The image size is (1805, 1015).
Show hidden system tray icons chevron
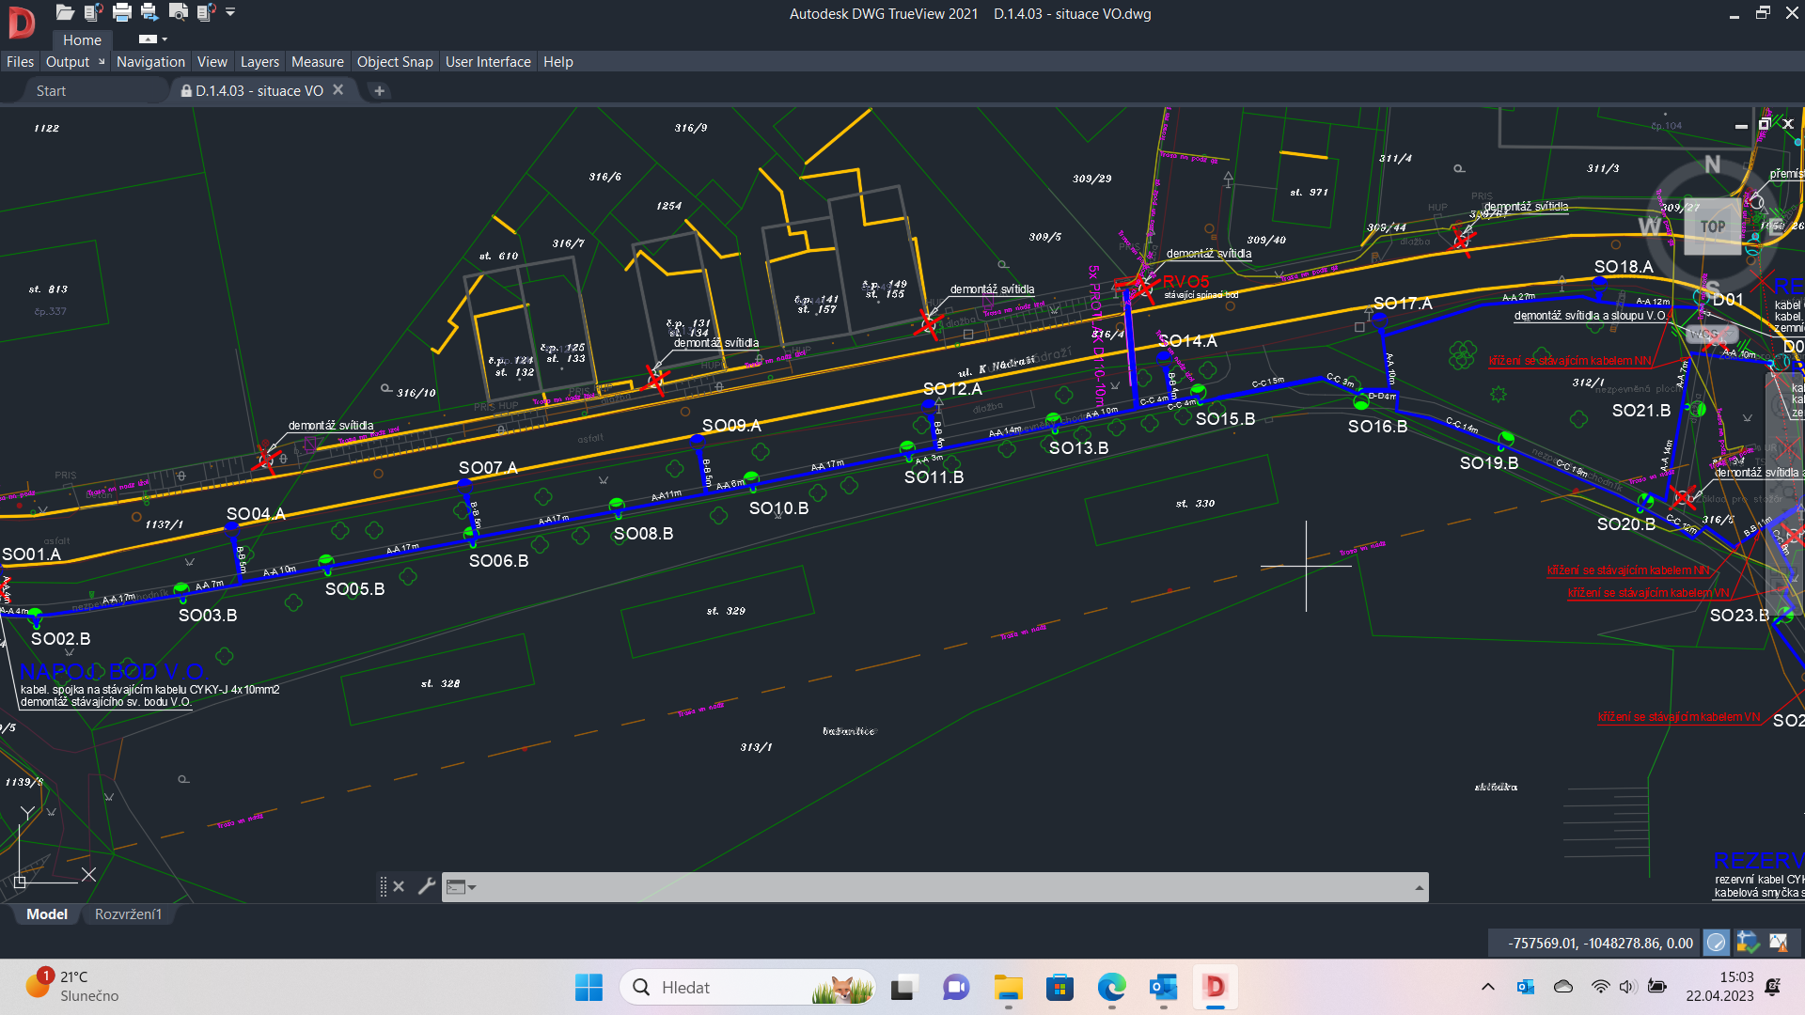[x=1487, y=987]
